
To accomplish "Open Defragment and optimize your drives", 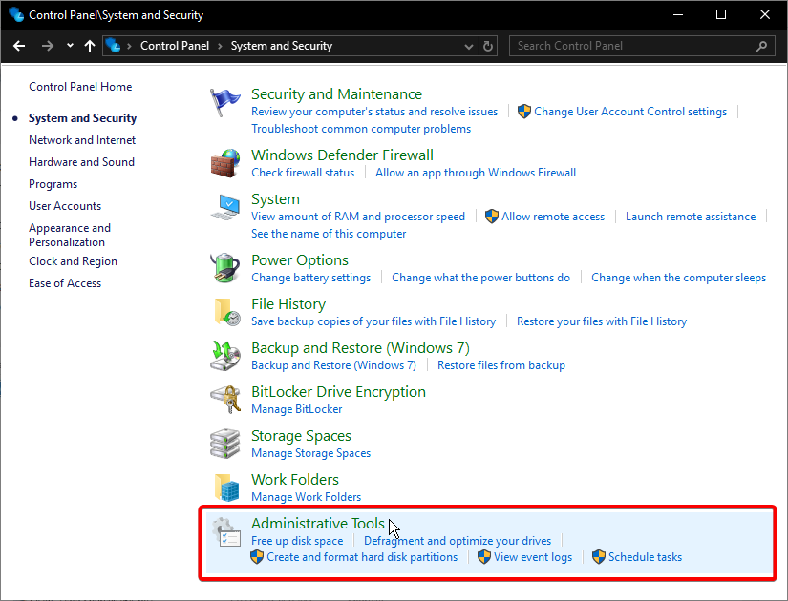I will pyautogui.click(x=458, y=541).
